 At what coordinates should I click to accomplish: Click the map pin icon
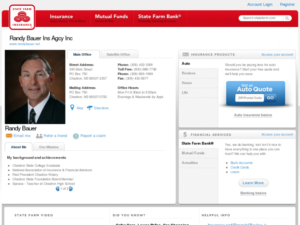72,107
